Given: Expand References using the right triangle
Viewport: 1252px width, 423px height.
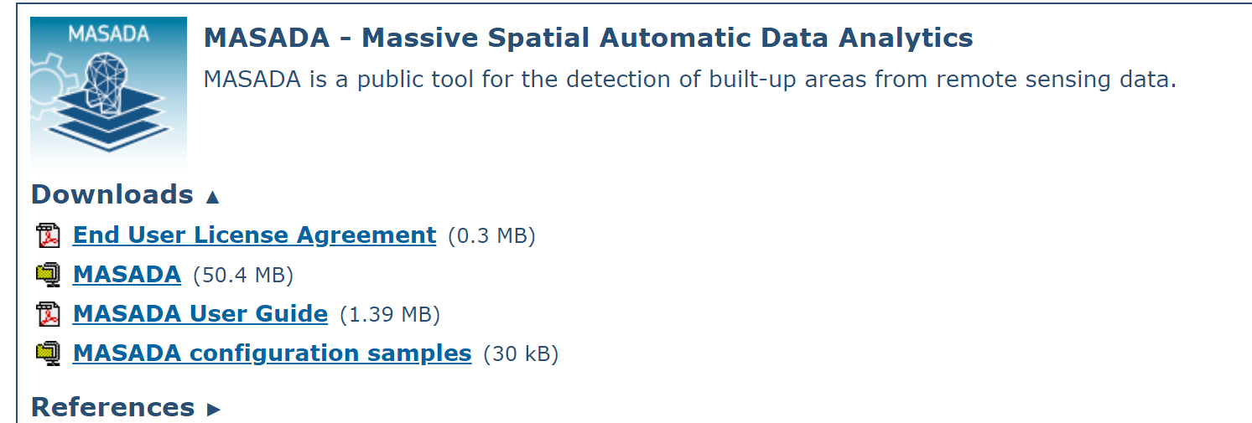Looking at the screenshot, I should click(x=214, y=410).
